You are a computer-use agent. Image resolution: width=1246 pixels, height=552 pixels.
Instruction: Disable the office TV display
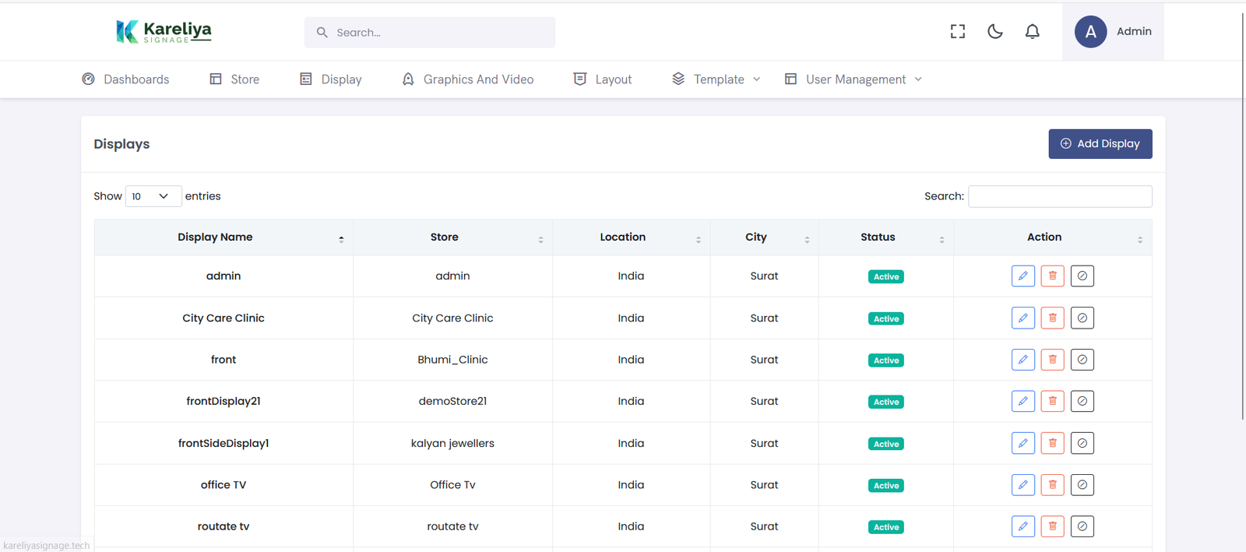point(1082,485)
